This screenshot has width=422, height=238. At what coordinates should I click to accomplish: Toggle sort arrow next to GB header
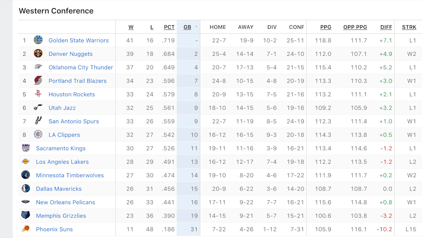coord(196,27)
